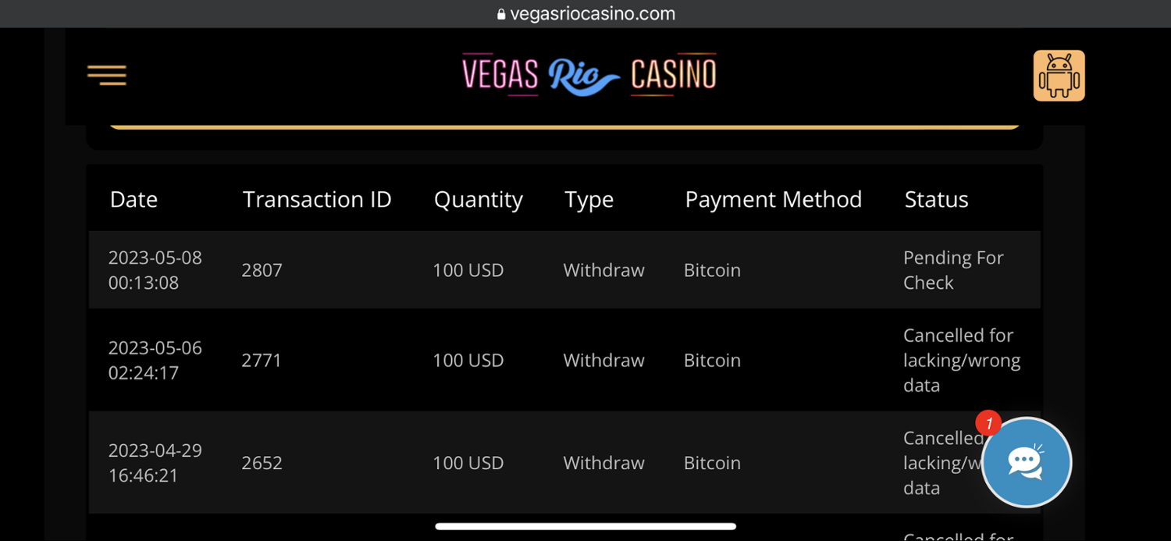The height and width of the screenshot is (541, 1171).
Task: Tap the home indicator bar
Action: pyautogui.click(x=585, y=526)
